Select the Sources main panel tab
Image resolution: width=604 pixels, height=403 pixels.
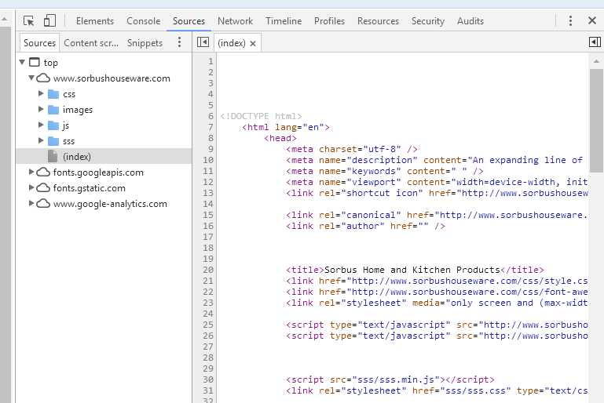(189, 21)
